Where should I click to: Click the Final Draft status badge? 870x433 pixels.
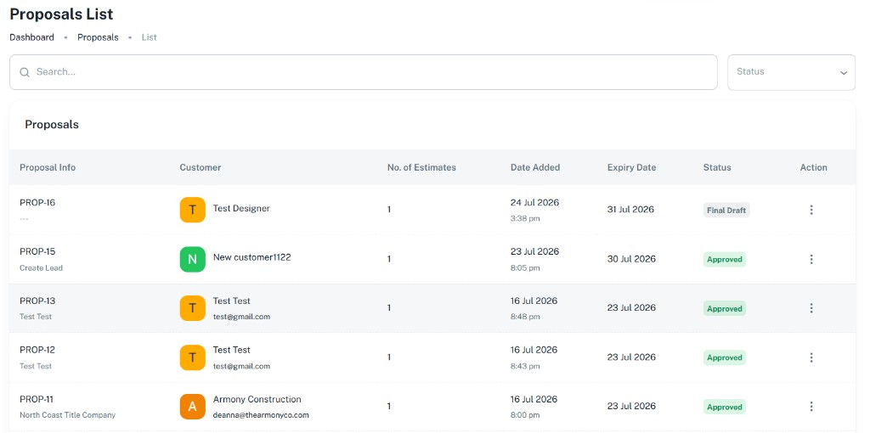click(x=726, y=210)
